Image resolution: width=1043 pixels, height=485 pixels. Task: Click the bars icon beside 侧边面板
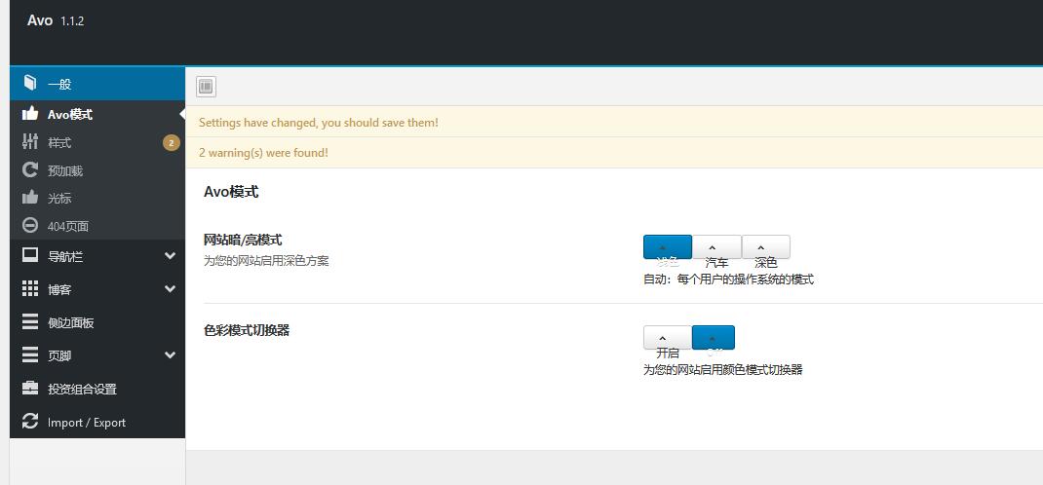point(30,322)
